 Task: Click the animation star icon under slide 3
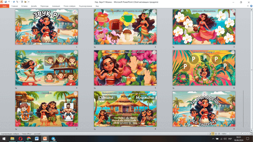tap(173, 47)
